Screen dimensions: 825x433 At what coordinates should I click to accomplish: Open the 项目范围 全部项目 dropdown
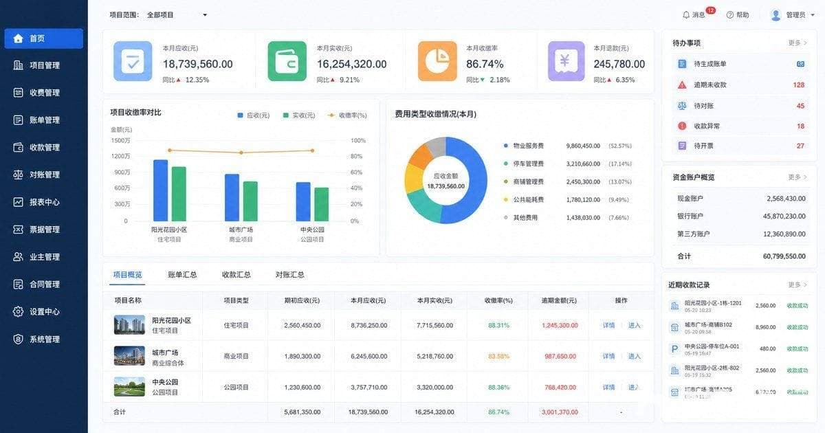(x=177, y=14)
